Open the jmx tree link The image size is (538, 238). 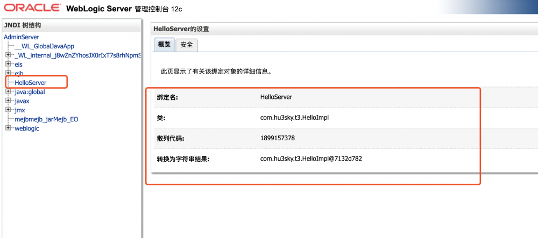(x=20, y=110)
